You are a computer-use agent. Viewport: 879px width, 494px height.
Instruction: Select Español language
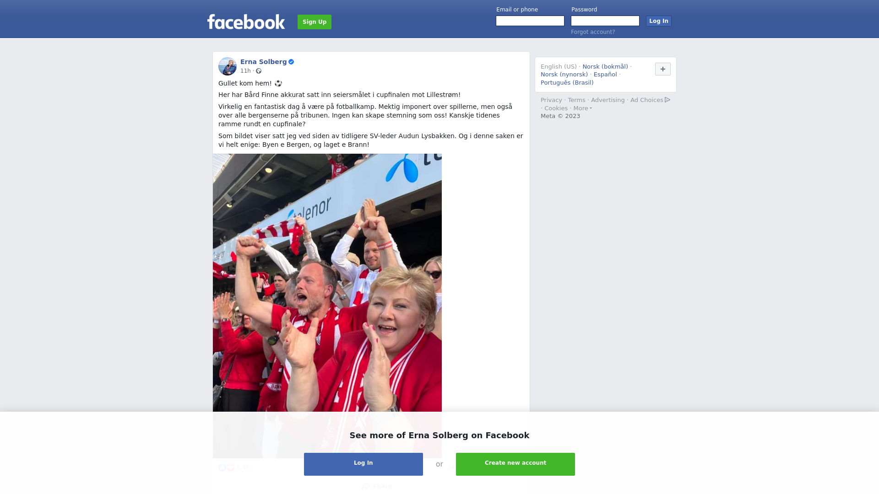(x=605, y=75)
